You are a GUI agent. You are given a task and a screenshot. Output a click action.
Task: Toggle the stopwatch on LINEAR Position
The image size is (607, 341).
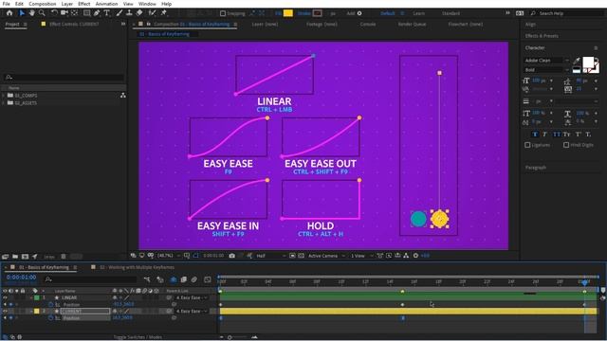[x=50, y=305]
